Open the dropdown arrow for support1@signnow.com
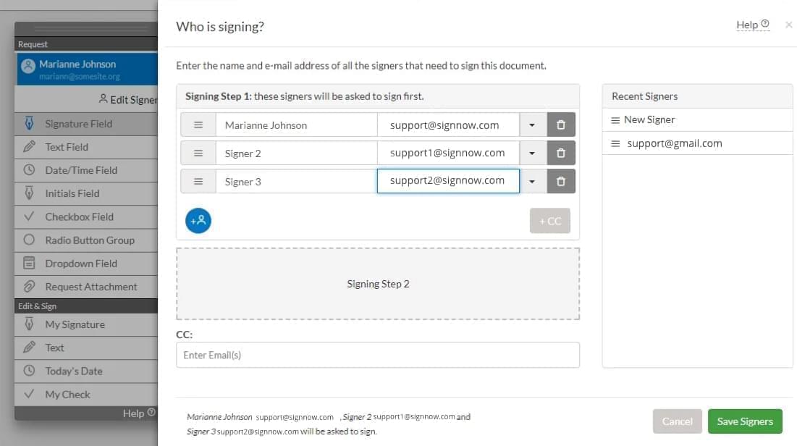Screen dimensions: 797x446 [532, 153]
